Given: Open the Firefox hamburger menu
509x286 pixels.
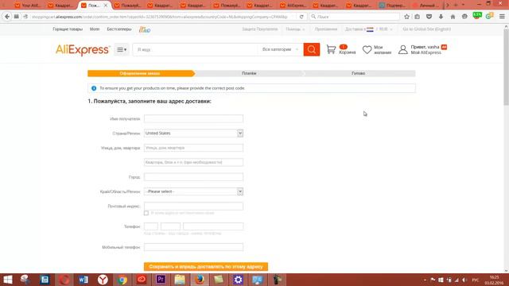Looking at the screenshot, I should click(502, 17).
